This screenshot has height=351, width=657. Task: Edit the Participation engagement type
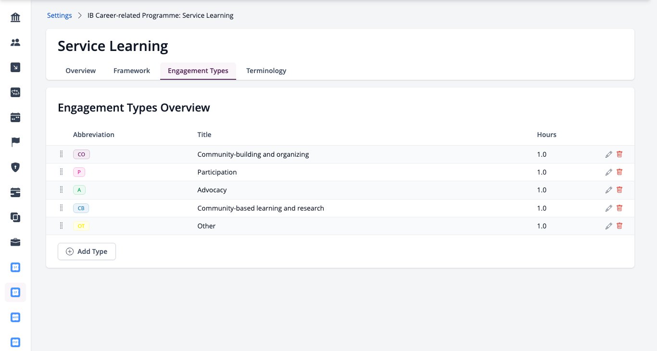click(609, 172)
